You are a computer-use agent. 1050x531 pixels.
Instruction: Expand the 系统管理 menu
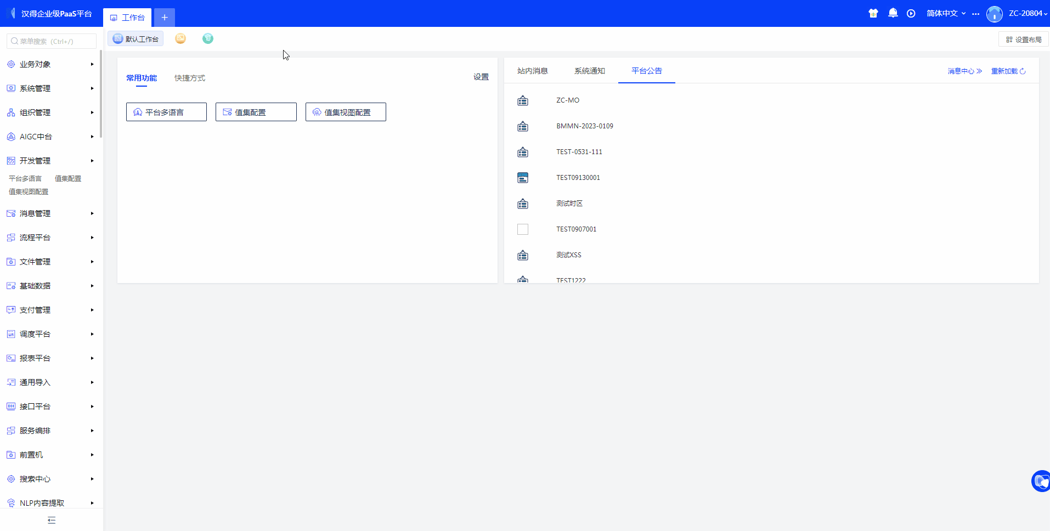(50, 88)
